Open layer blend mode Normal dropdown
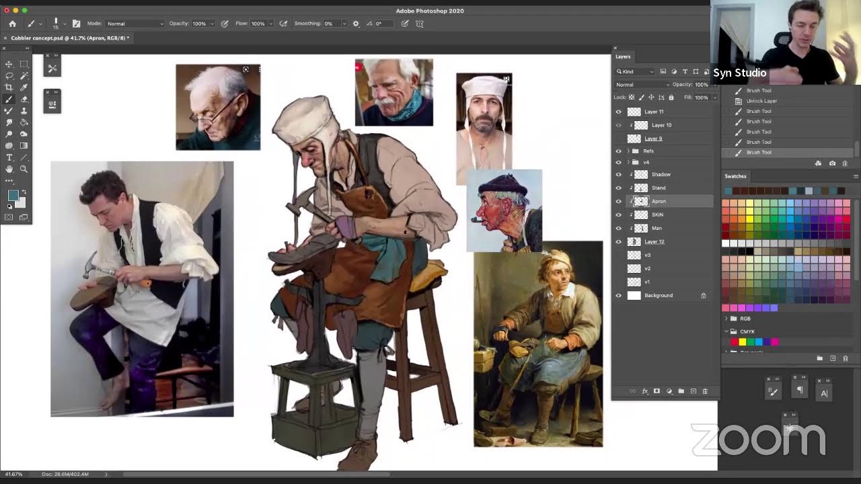Screen dimensions: 861x484 coord(642,85)
